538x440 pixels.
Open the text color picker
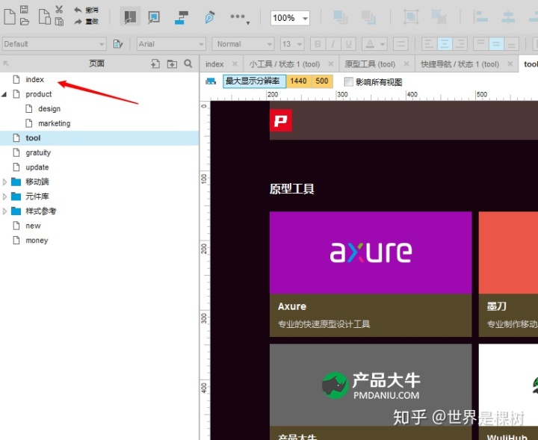(x=375, y=44)
